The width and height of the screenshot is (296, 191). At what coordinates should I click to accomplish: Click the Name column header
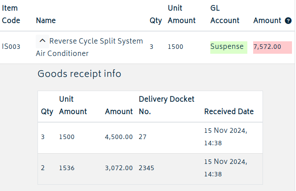(46, 20)
